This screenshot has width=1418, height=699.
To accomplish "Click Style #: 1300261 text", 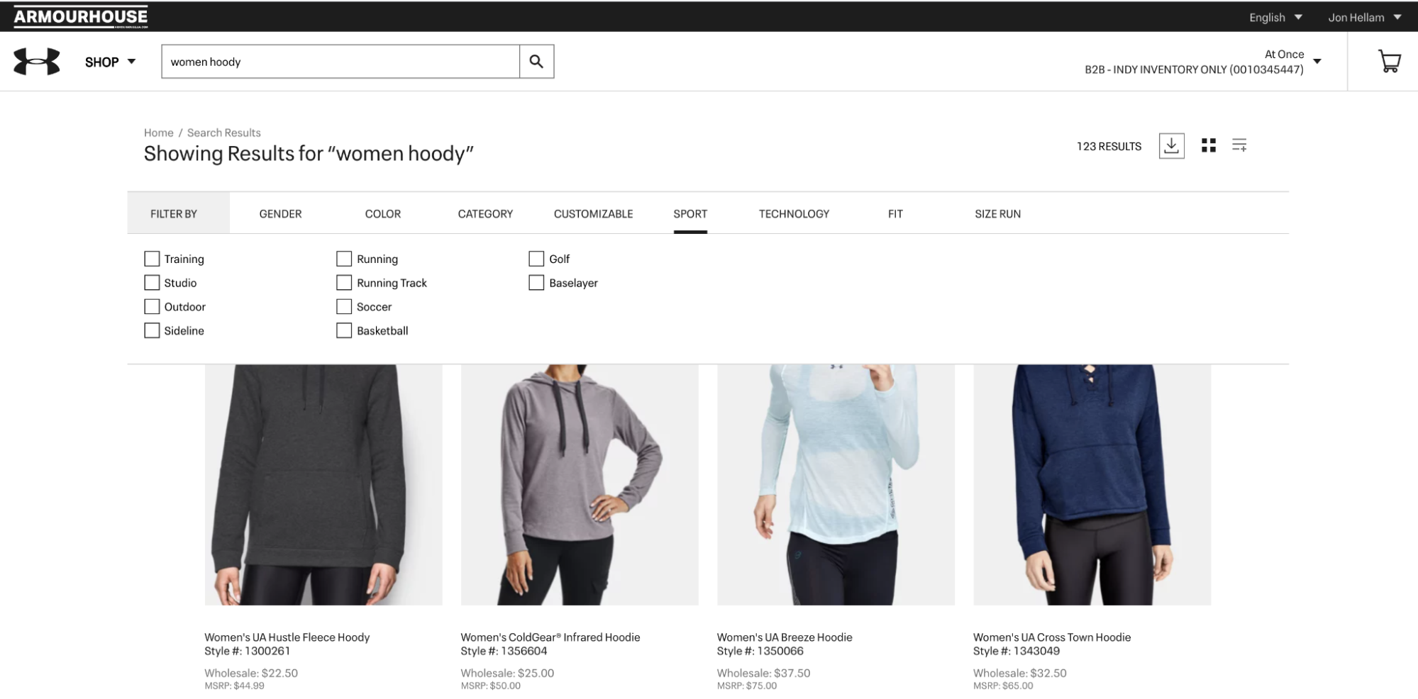I will [248, 651].
